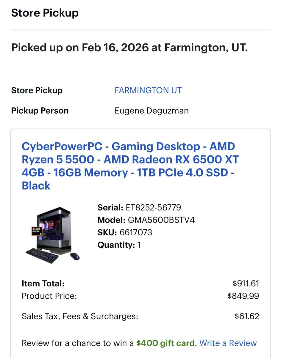
Task: Click the Product Price amount $849.99
Action: (x=243, y=296)
